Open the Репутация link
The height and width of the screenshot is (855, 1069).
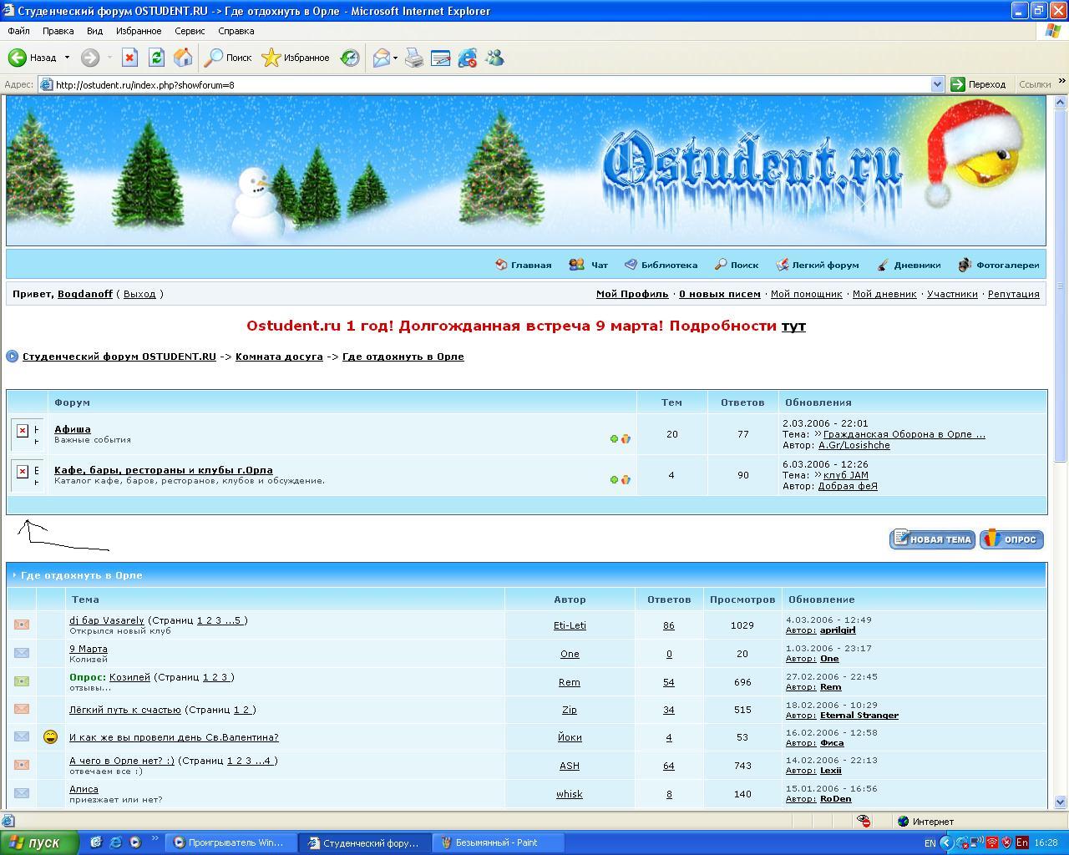1014,294
